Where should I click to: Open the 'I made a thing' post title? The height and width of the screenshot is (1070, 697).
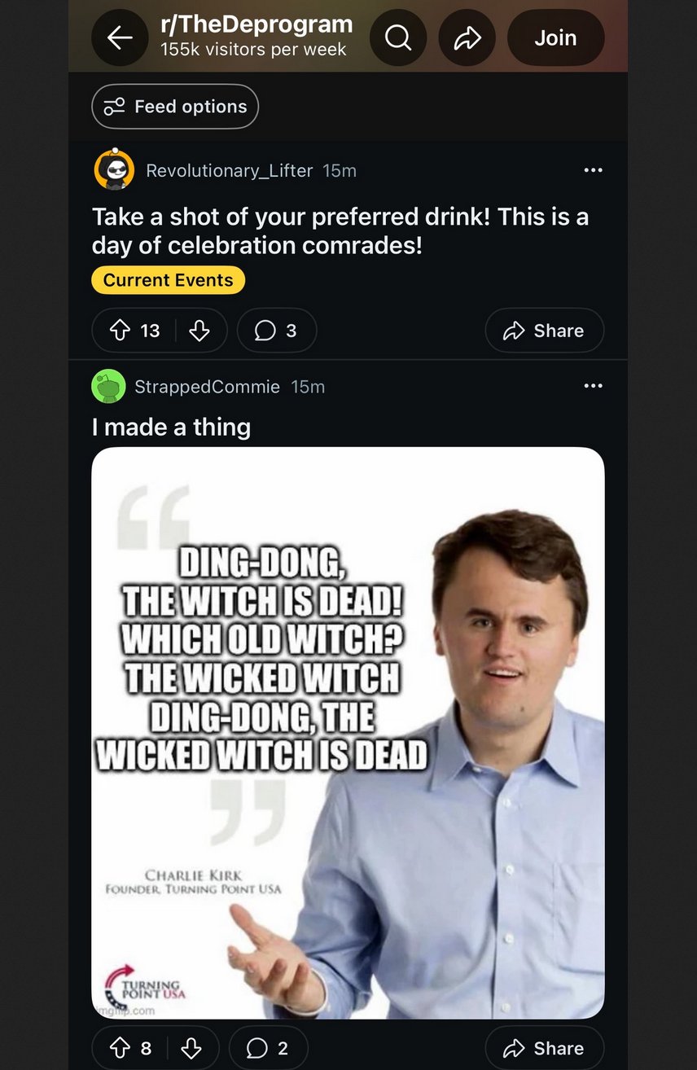pyautogui.click(x=171, y=427)
